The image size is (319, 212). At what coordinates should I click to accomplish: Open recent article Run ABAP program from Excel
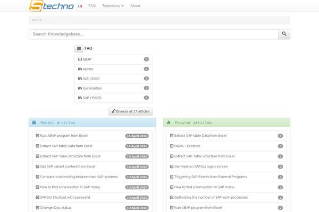tap(64, 136)
